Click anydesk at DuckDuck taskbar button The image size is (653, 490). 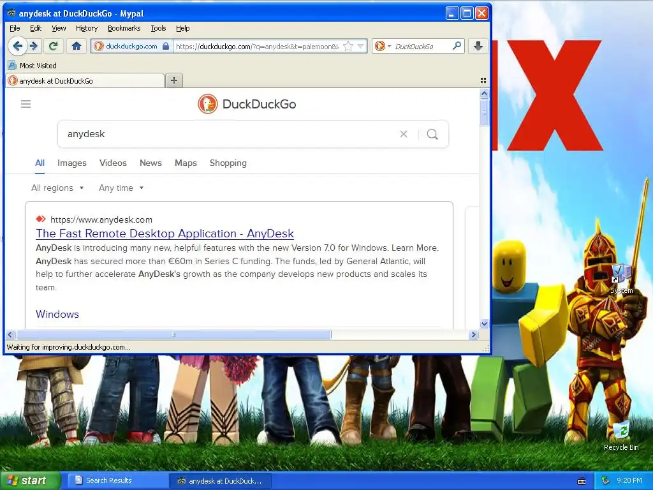(x=221, y=480)
